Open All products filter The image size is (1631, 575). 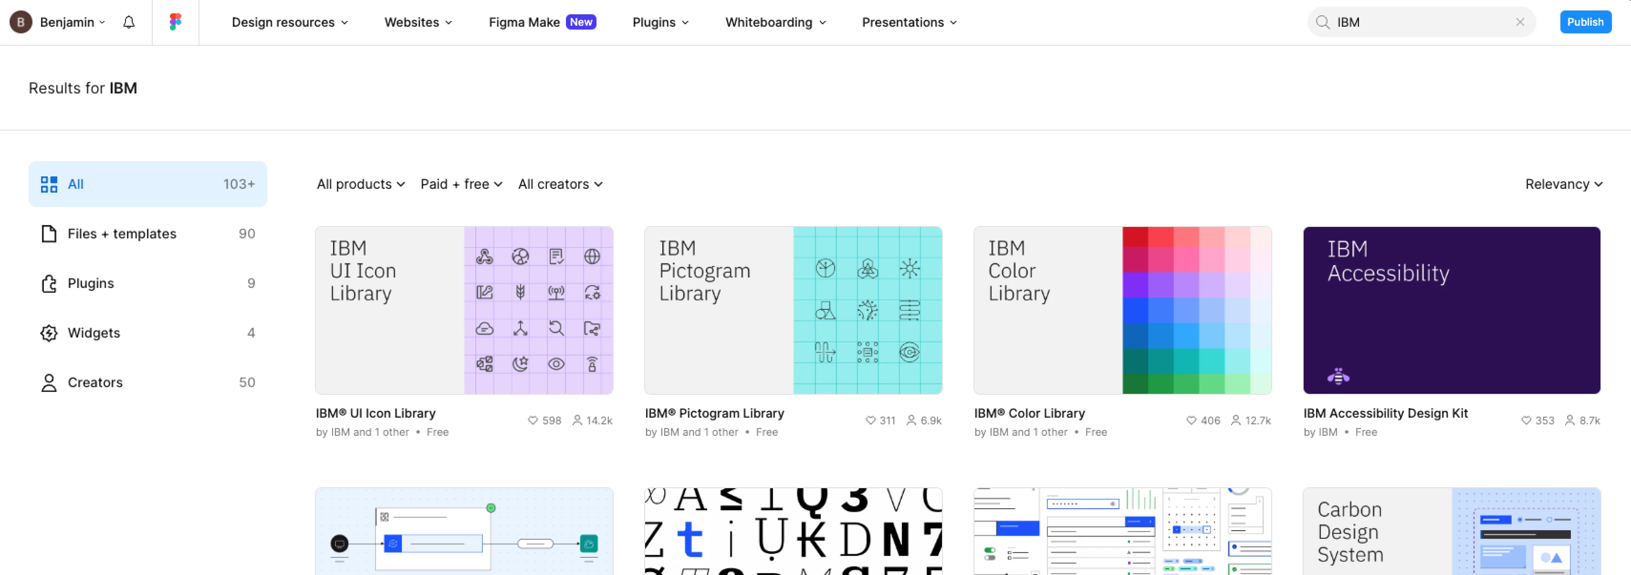(x=360, y=184)
